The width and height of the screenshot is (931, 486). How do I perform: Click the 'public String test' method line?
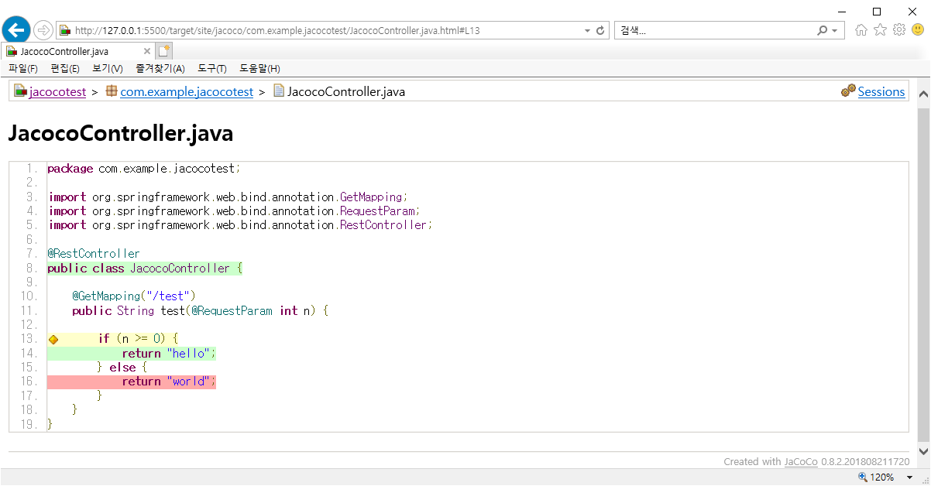click(x=201, y=311)
